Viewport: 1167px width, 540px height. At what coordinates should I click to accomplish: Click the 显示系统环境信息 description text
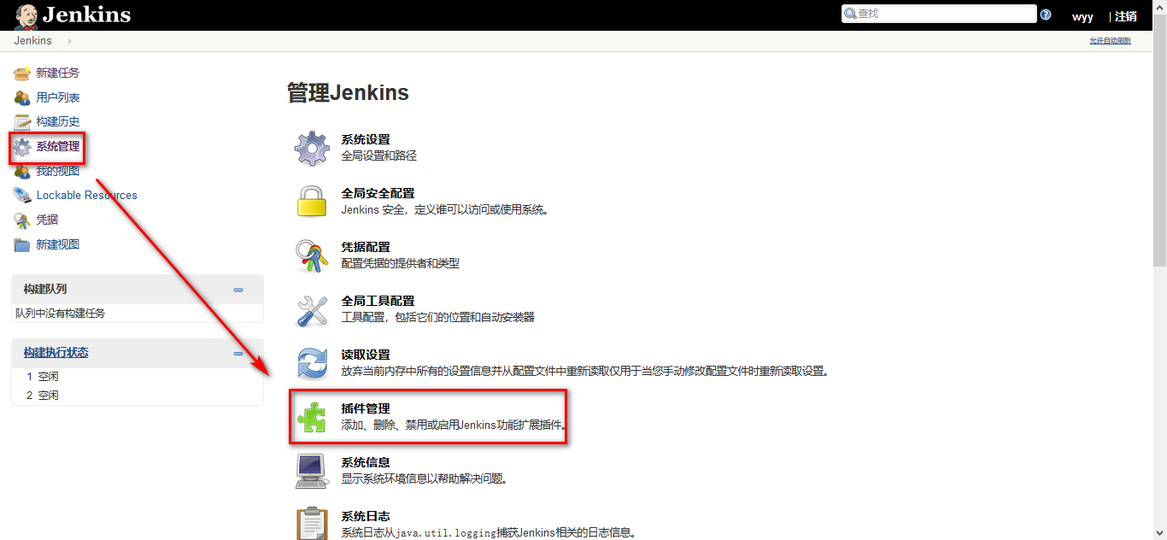(425, 478)
